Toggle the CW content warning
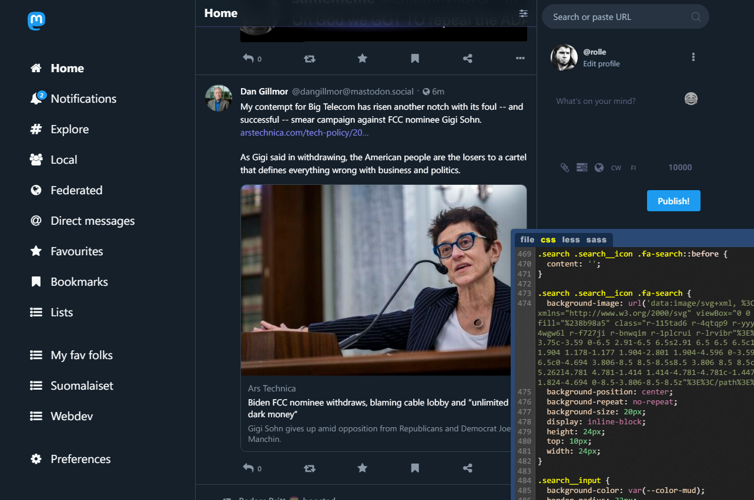 (616, 168)
